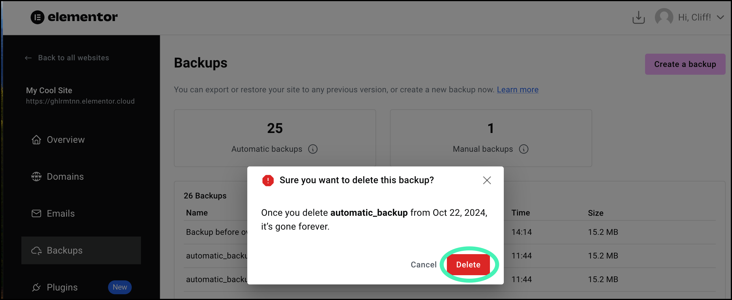Viewport: 732px width, 300px height.
Task: Click the Overview home icon
Action: coord(36,140)
